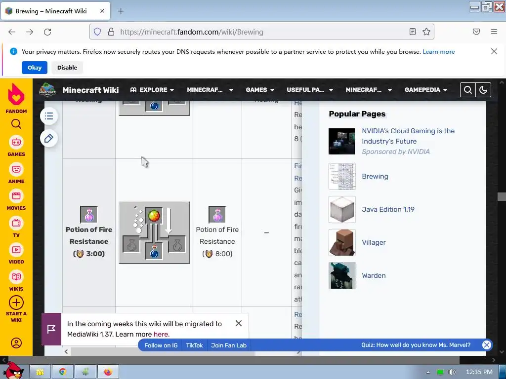Open NVIDIA's Cloud Gaming article link
The image size is (506, 379).
[408, 136]
